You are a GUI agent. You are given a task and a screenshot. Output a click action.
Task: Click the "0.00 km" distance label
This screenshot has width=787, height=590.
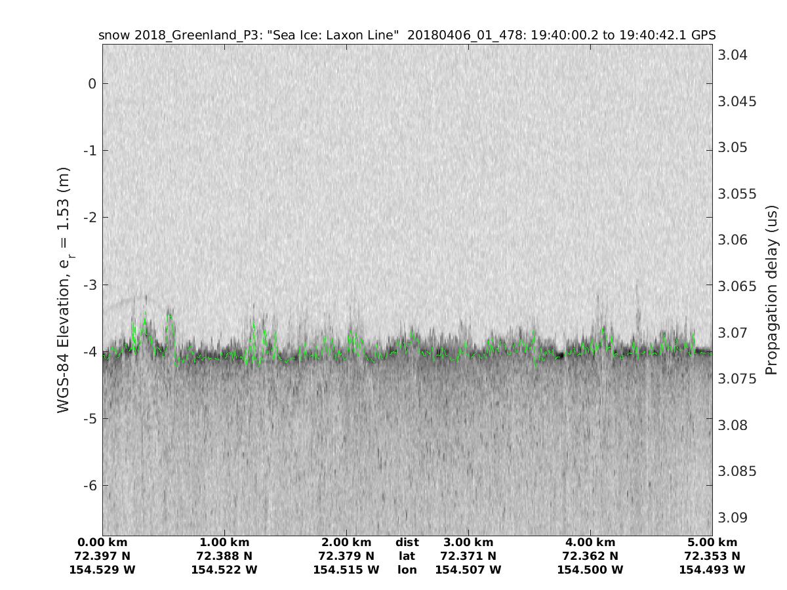pos(102,542)
